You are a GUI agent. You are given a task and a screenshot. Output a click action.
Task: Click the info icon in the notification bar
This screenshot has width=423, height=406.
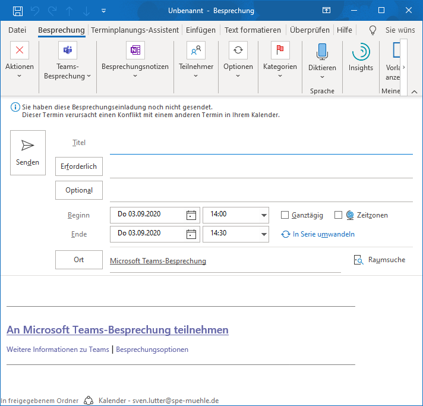click(15, 107)
